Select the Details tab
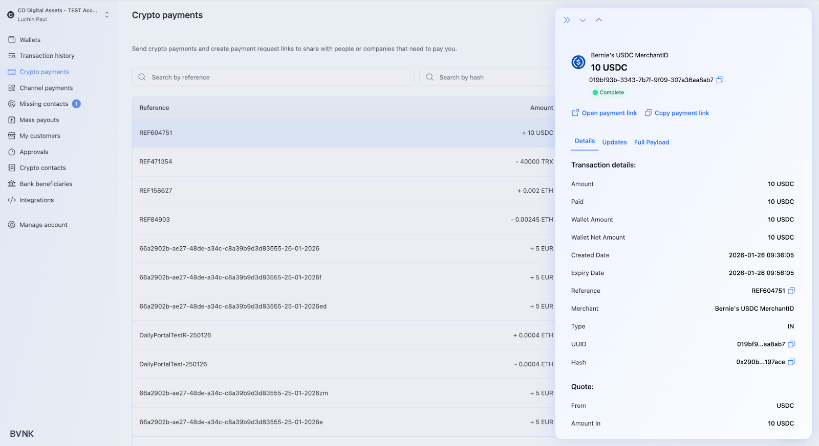The image size is (819, 446). pyautogui.click(x=585, y=141)
